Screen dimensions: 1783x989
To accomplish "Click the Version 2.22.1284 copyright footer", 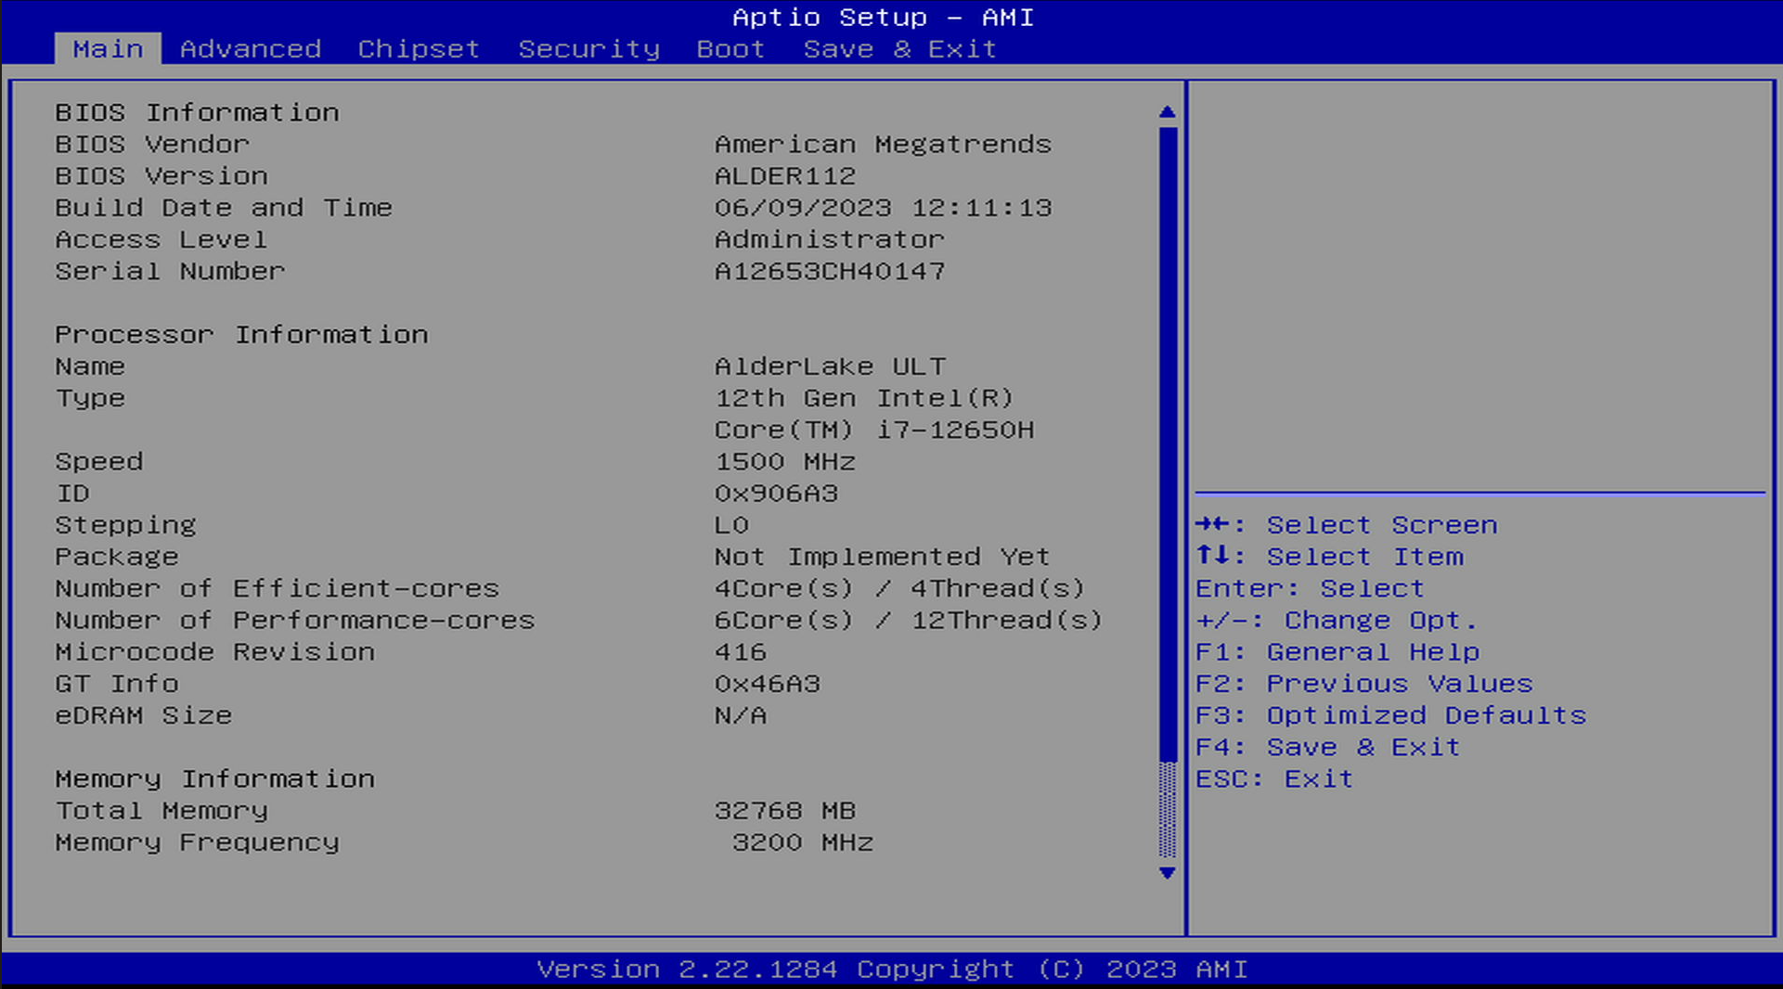I will (892, 969).
